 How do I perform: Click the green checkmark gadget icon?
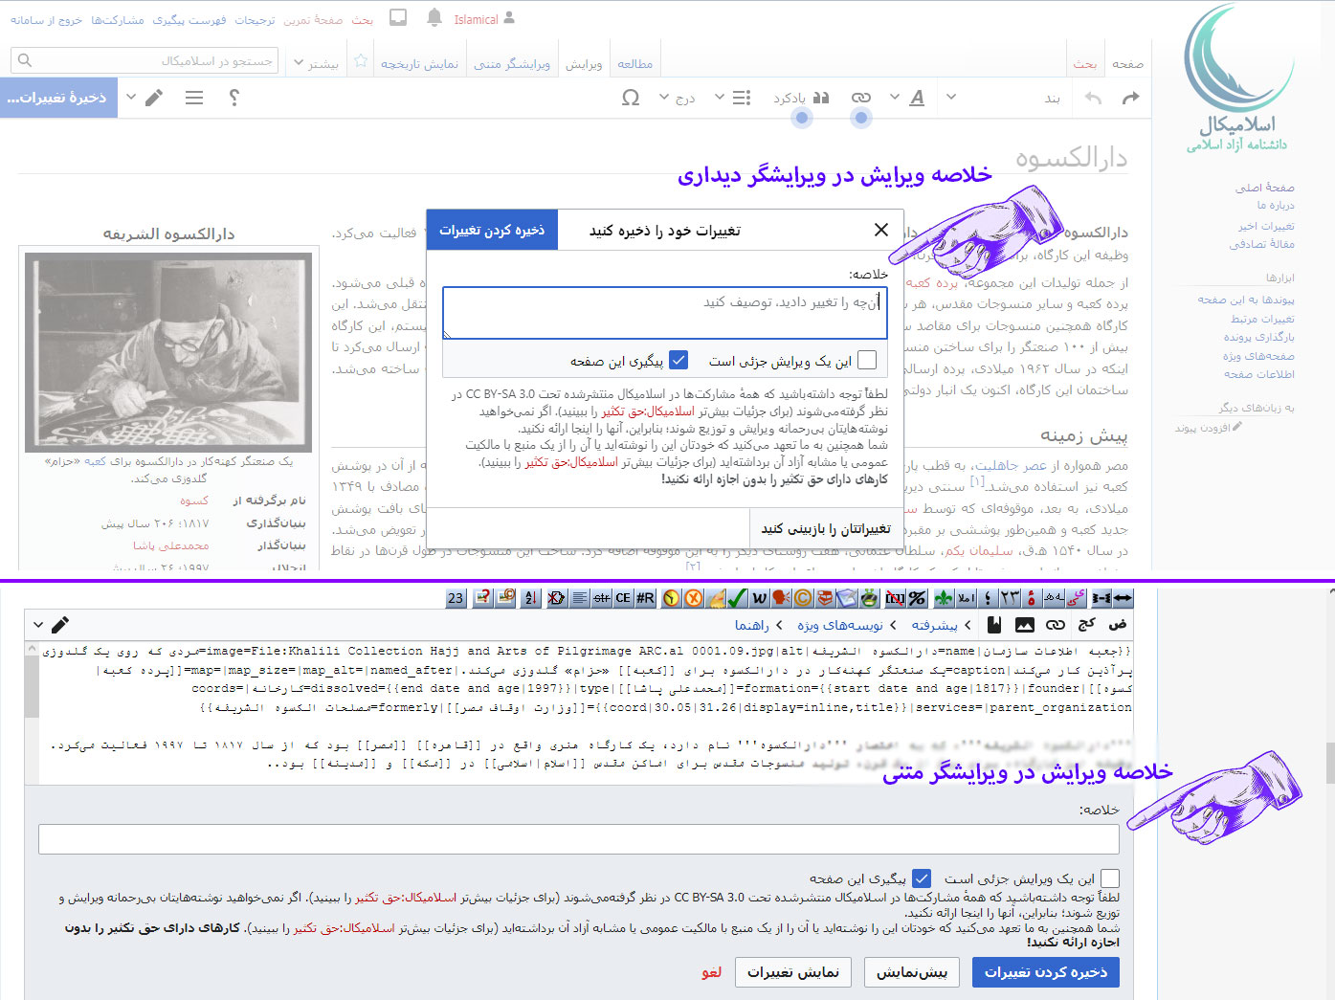pyautogui.click(x=737, y=598)
